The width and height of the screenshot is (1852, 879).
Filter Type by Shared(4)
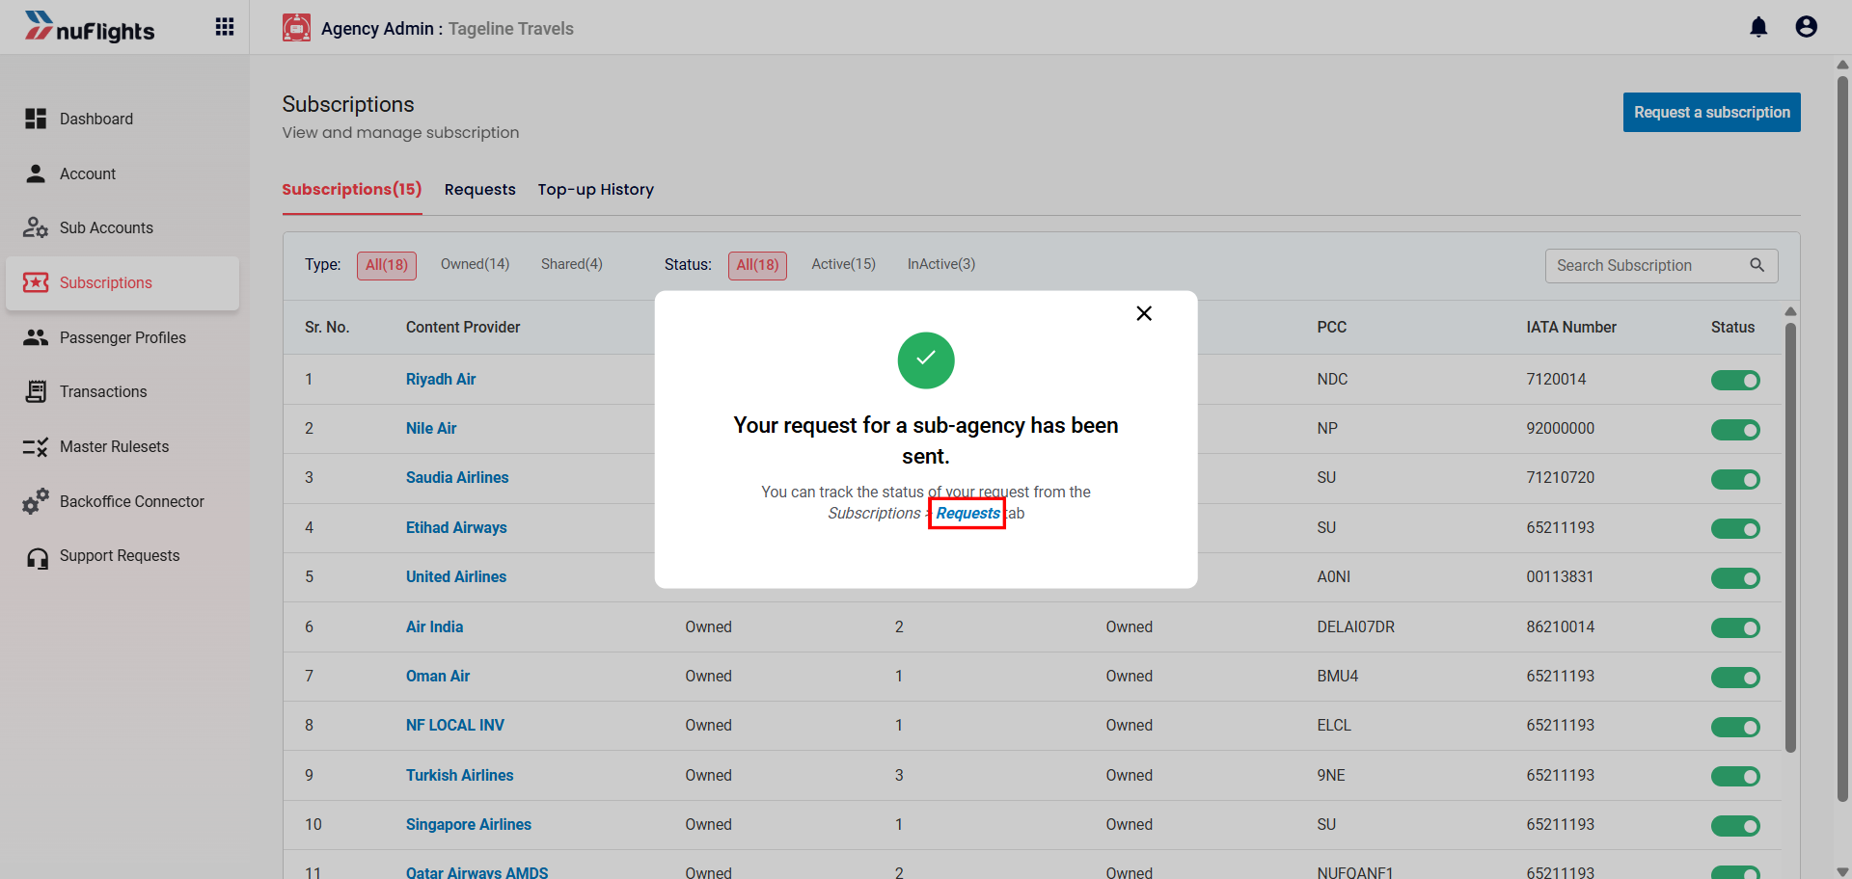click(x=572, y=264)
